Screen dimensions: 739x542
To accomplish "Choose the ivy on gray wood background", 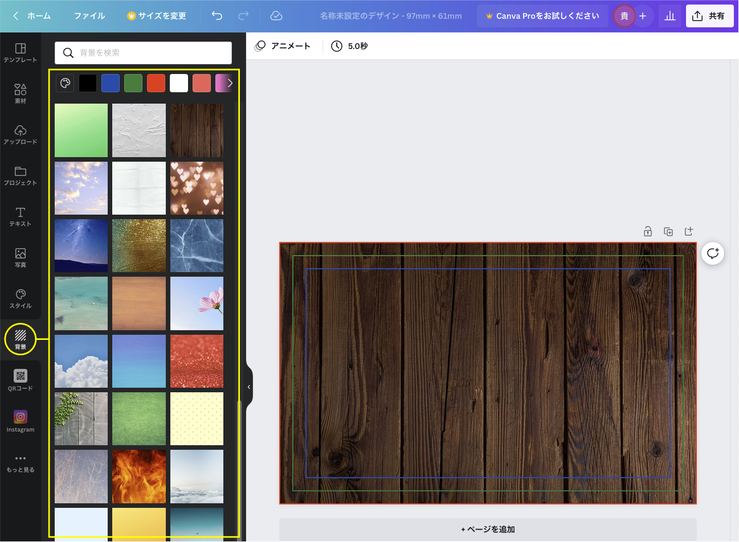I will point(81,418).
